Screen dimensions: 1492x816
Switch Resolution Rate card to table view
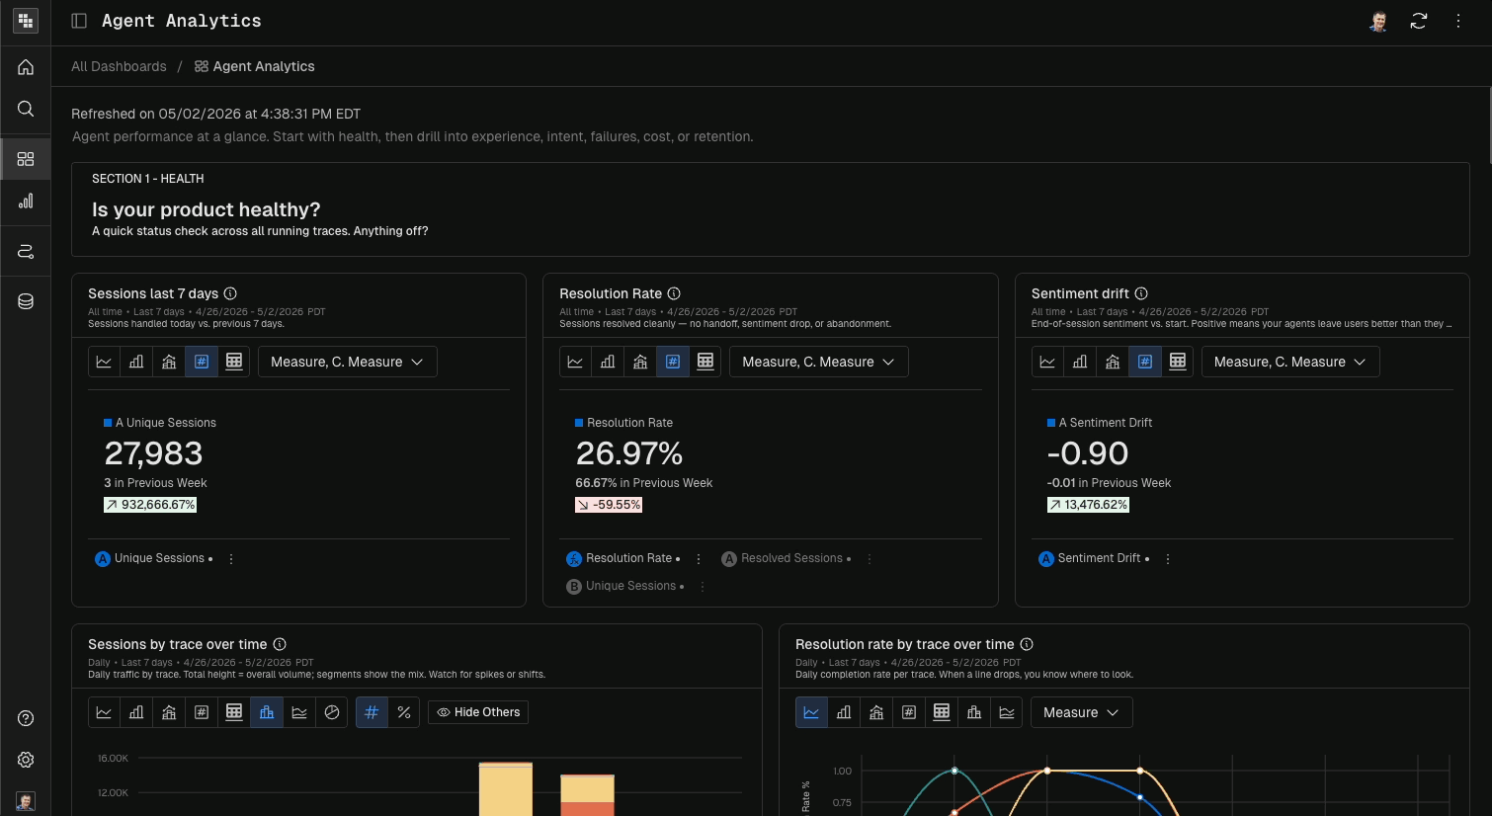click(705, 362)
